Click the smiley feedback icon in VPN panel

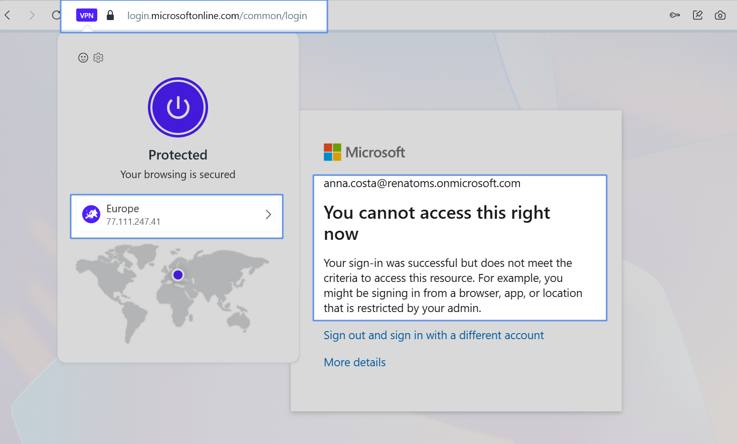pos(83,58)
